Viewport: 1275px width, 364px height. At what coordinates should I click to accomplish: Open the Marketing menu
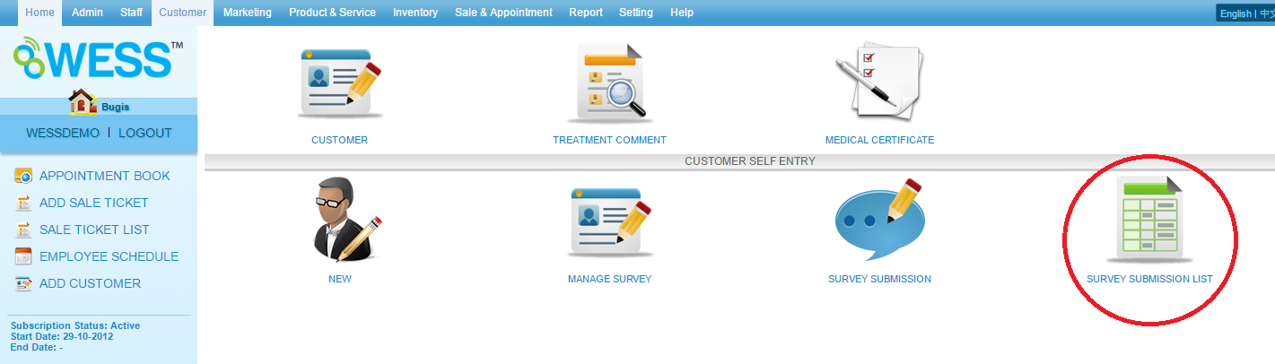(248, 13)
